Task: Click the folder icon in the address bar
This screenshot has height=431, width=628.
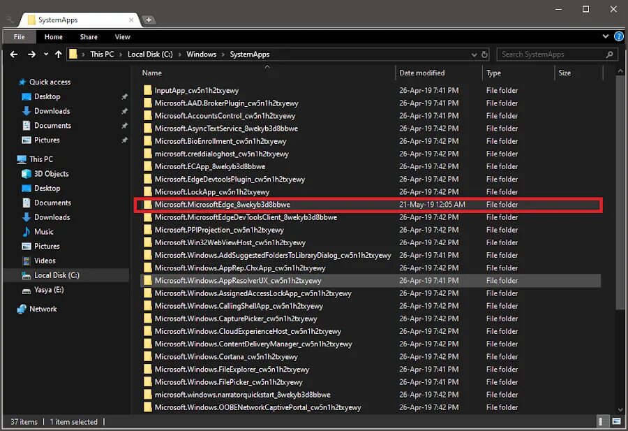Action: [73, 54]
